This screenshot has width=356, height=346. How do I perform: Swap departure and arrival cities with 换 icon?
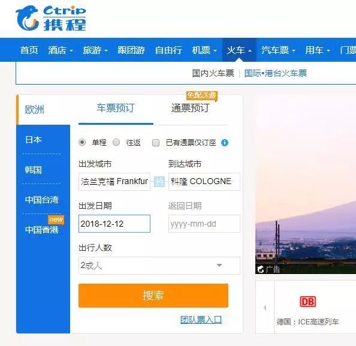159,182
